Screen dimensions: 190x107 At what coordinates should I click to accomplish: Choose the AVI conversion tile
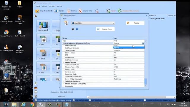56,40
